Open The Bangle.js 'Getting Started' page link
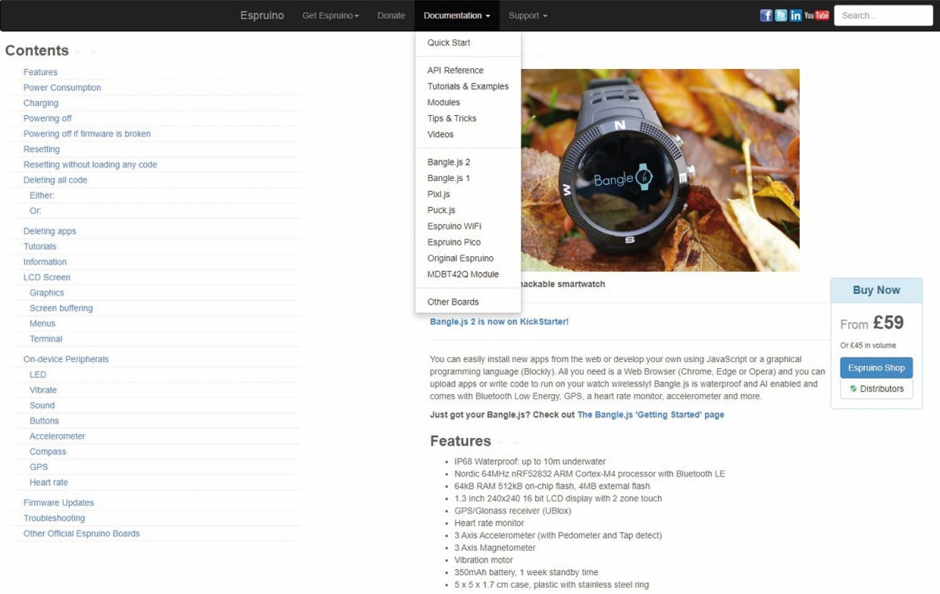 [651, 415]
